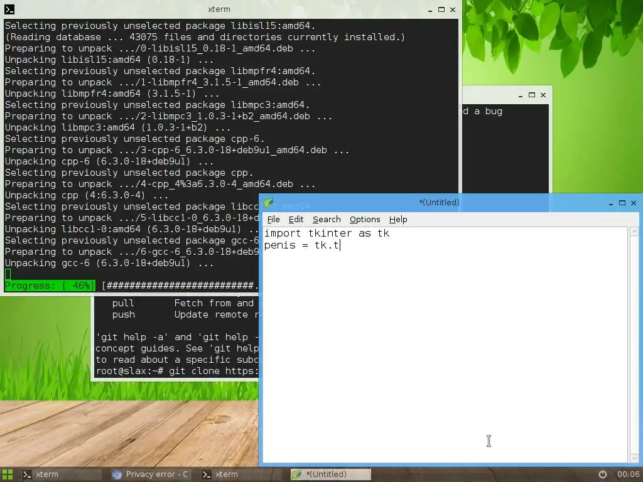Minimize the front xterm window
This screenshot has height=482, width=643.
430,9
